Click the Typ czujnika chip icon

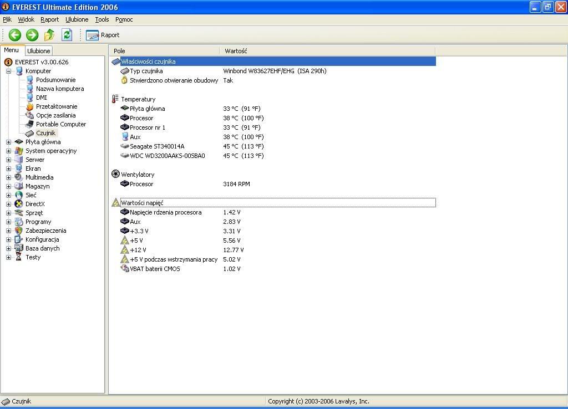click(x=125, y=71)
